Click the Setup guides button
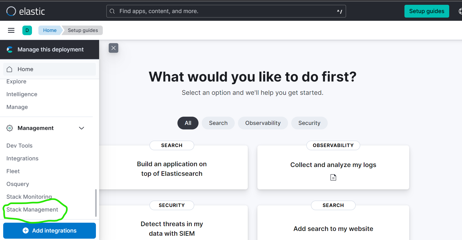 point(427,11)
